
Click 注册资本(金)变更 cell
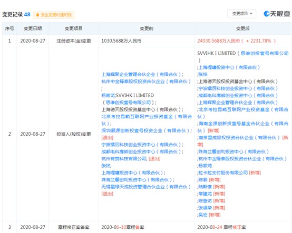pos(74,41)
